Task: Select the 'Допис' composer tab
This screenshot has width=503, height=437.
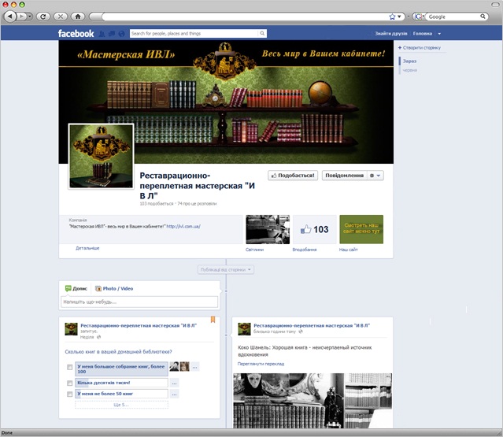Action: coord(76,288)
